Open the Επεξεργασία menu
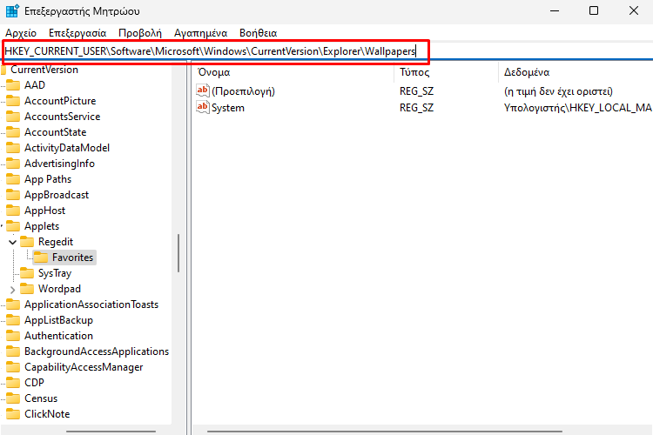 pyautogui.click(x=77, y=33)
